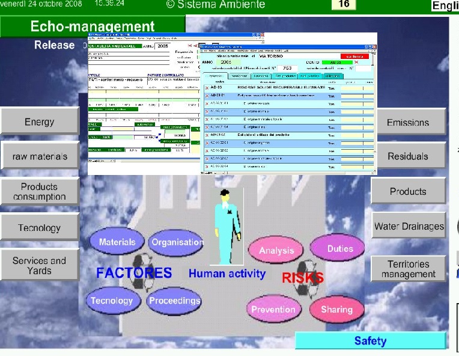Select the Prevention risk oval

coord(273,309)
